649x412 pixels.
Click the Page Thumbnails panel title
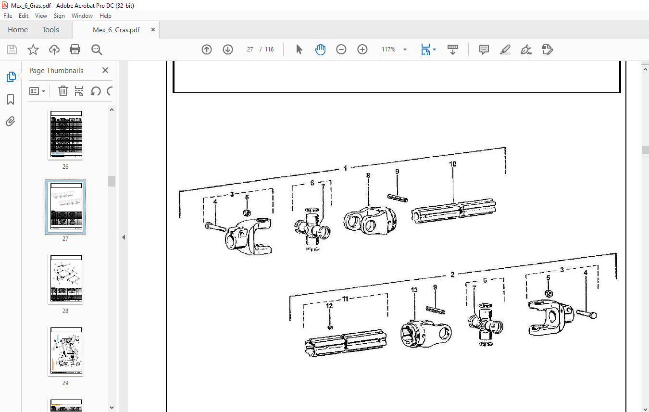click(56, 70)
